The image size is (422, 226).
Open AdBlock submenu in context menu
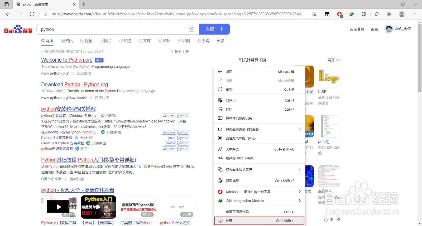(x=260, y=192)
